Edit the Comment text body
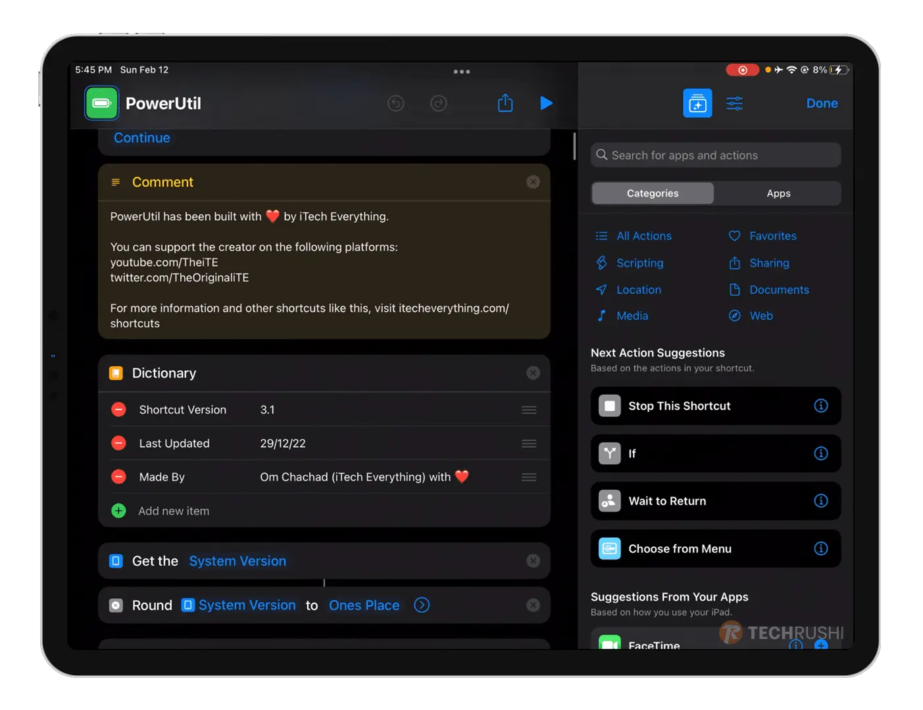 pos(324,270)
